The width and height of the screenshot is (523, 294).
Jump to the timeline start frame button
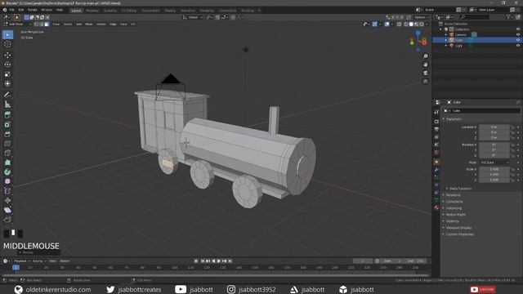(203, 261)
